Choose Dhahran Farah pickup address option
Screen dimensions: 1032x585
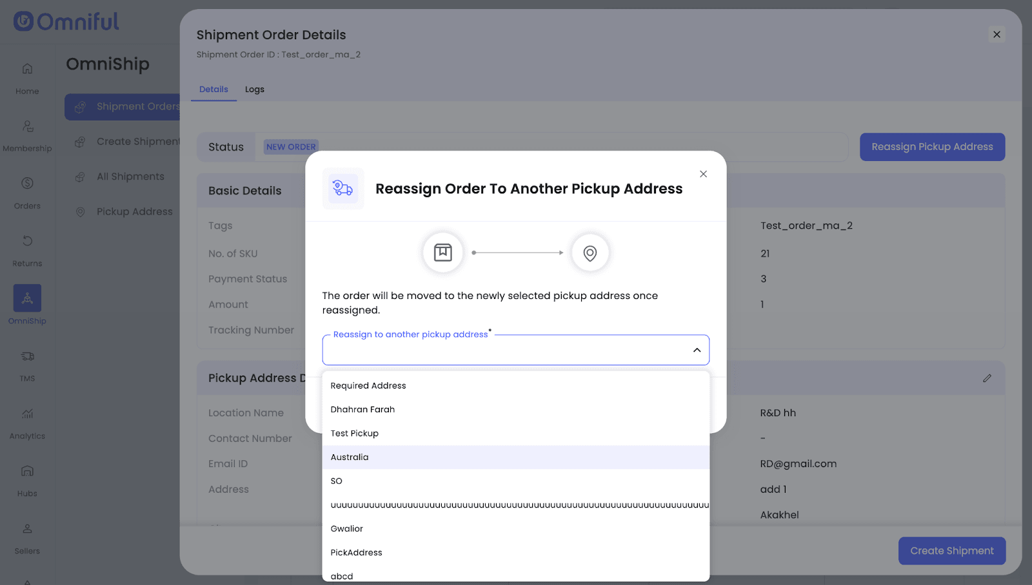pos(362,410)
